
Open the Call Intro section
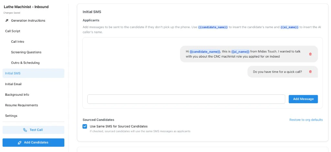[x=17, y=42]
